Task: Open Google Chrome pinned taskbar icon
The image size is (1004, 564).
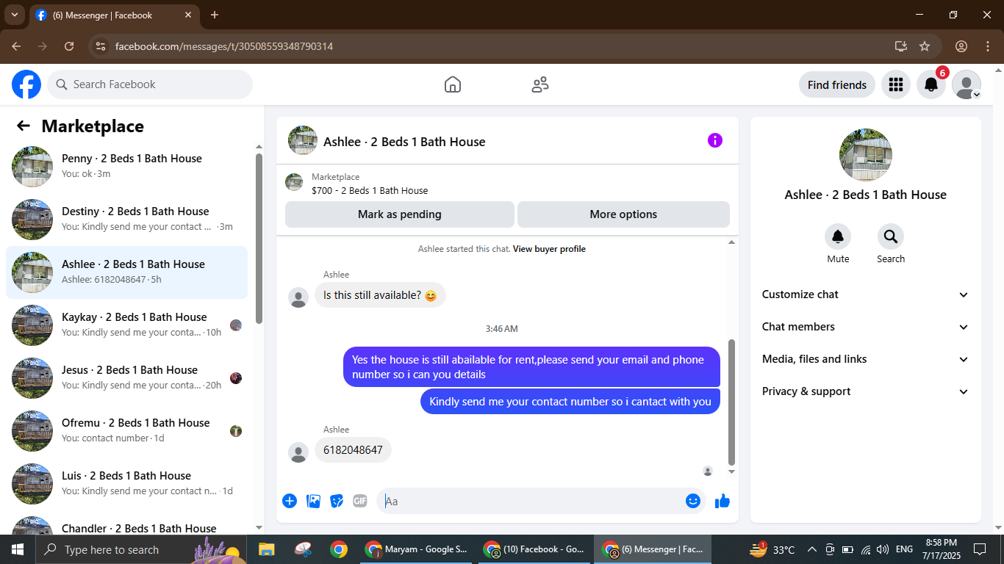Action: 338,549
